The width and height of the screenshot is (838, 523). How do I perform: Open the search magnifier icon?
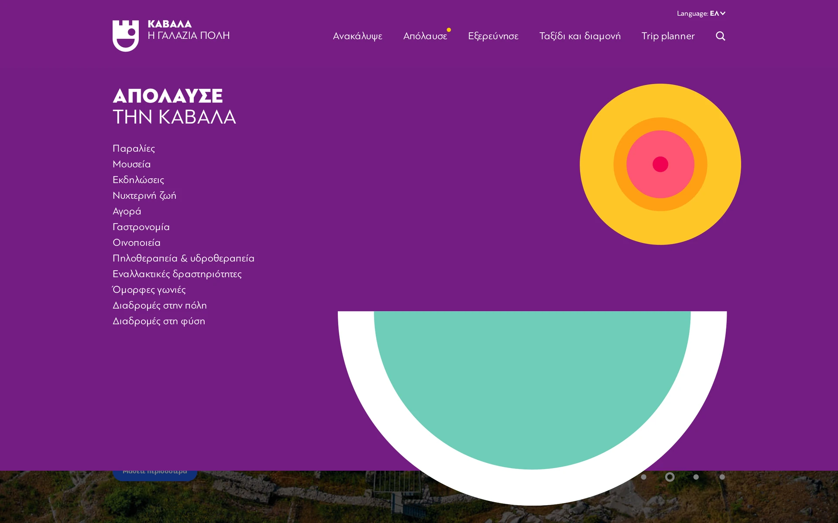tap(721, 36)
